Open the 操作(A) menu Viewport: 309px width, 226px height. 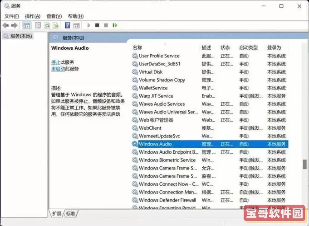pos(33,16)
